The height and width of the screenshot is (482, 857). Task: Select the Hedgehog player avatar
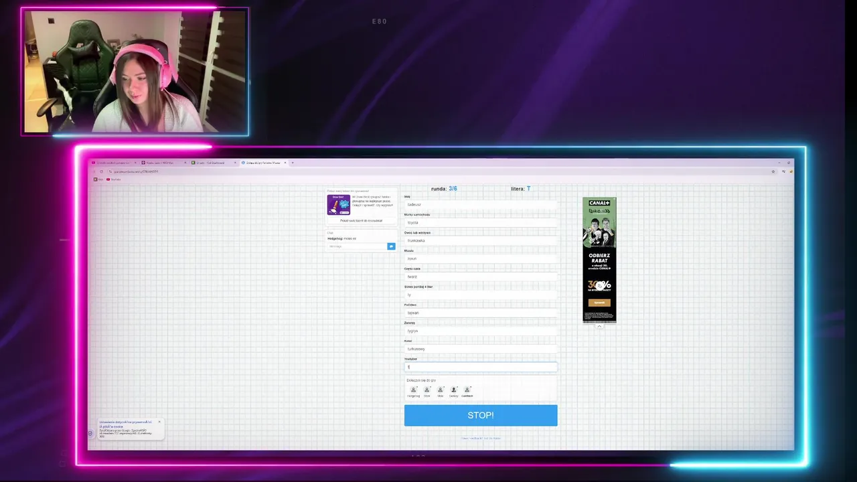coord(413,390)
